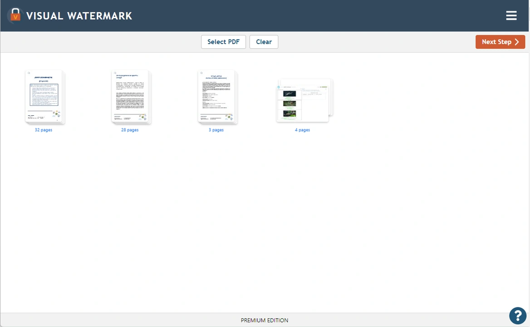Screen dimensions: 530x327
Task: Click the "32 pages" label
Action: click(44, 130)
